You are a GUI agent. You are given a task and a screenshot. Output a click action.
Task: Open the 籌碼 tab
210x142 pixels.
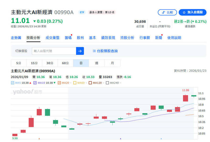68,38
